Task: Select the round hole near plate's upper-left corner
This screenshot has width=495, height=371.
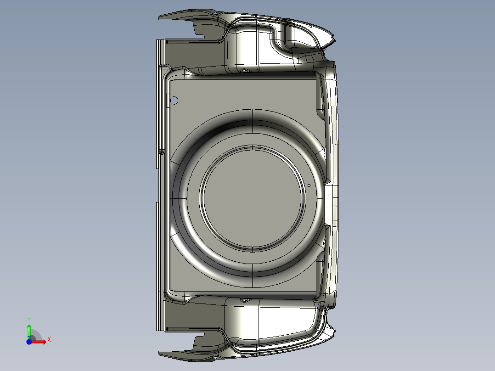Action: tap(174, 101)
